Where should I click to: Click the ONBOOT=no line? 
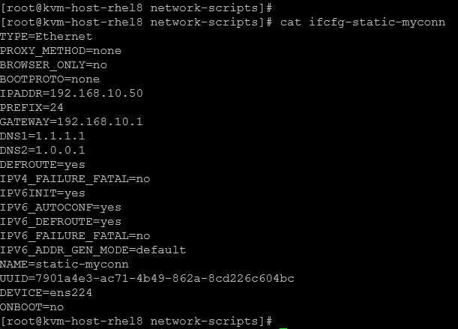click(x=32, y=307)
